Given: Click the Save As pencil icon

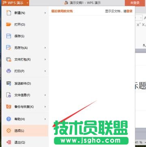Looking at the screenshot, I should point(9,48).
